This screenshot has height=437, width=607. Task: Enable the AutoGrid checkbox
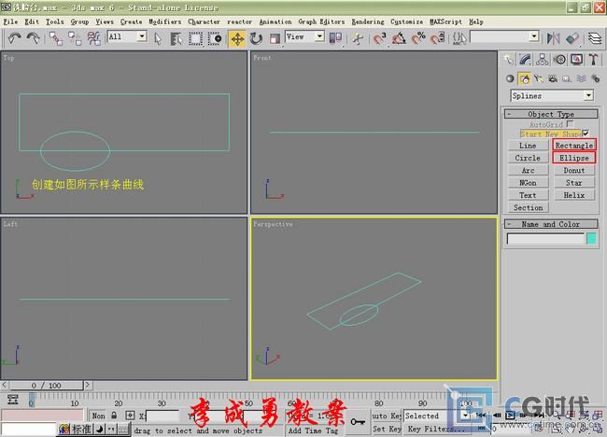point(570,124)
